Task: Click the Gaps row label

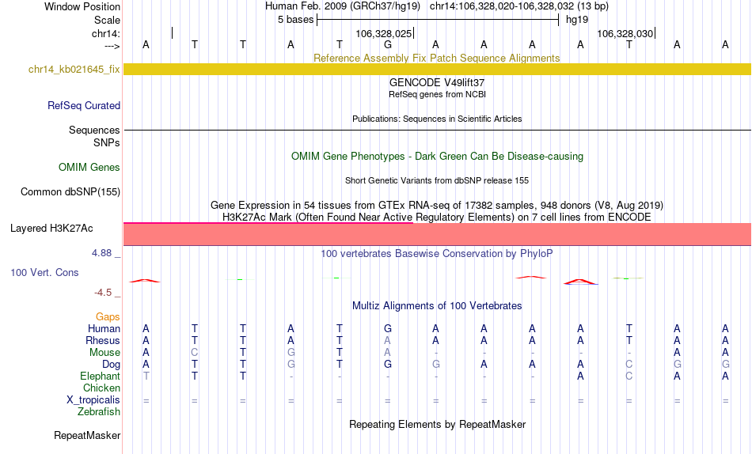Action: [x=108, y=317]
